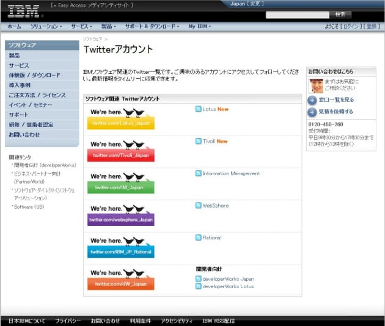This screenshot has width=385, height=326.
Task: Click the Twitter icon beside Lotus
Action: tap(198, 109)
